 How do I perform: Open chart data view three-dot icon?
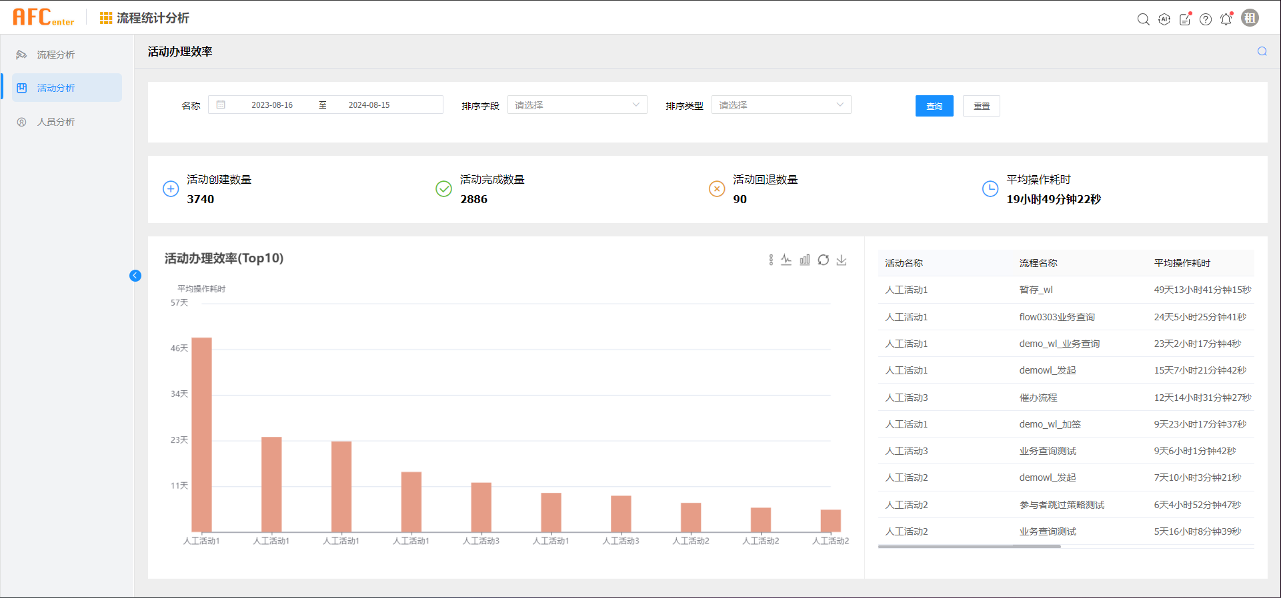pos(771,260)
